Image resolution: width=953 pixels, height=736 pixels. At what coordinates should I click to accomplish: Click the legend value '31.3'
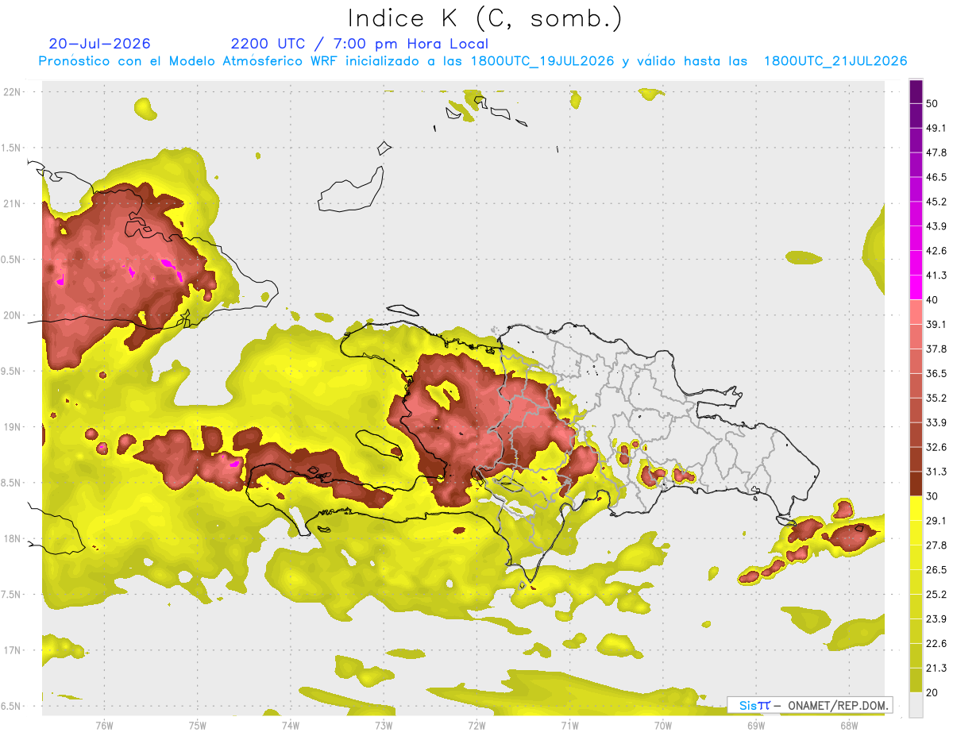click(x=936, y=472)
